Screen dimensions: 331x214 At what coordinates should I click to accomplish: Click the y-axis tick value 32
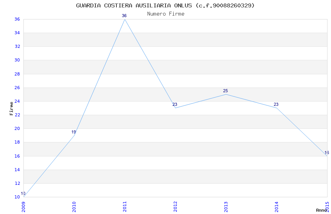17,47
